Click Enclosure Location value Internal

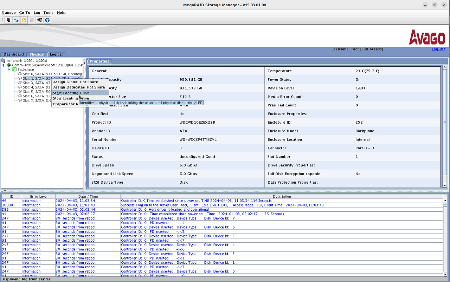tap(362, 139)
